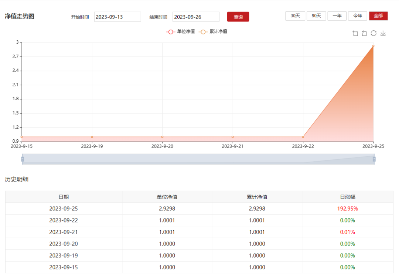Open the 开始时间 date field
Screen dimensions: 399x278
tap(117, 17)
